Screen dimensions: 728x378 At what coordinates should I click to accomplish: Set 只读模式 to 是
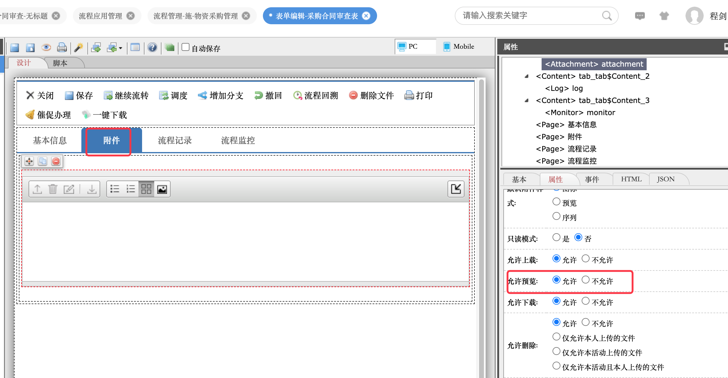(x=556, y=237)
